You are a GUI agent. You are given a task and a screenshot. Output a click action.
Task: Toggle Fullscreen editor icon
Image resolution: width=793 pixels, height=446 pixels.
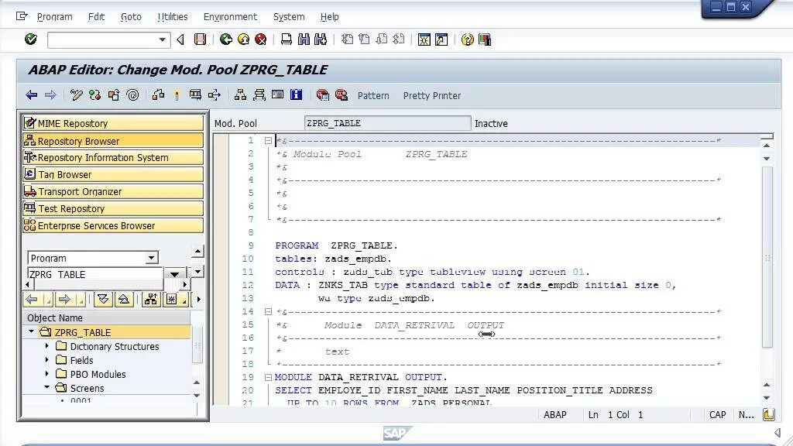pos(278,95)
